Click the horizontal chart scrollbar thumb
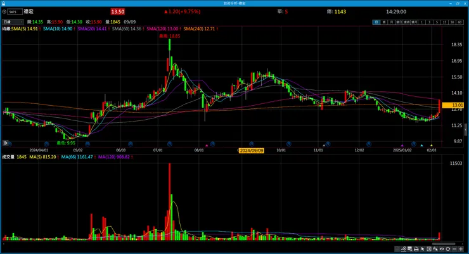 [x=443, y=244]
